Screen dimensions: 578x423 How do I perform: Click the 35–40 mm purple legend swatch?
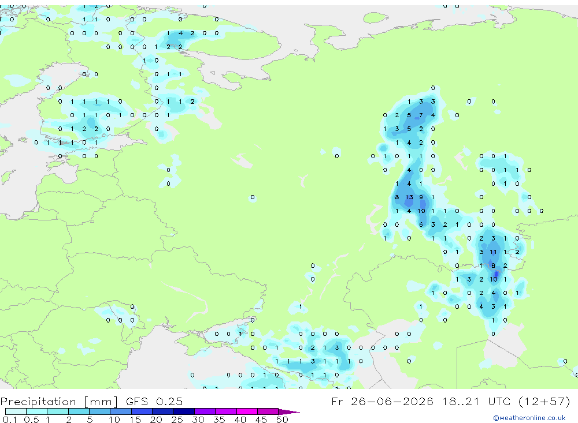[226, 411]
